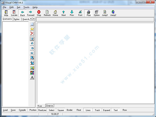Switch to the Search tab
Image resolution: width=156 pixels, height=117 pixels.
tap(26, 19)
